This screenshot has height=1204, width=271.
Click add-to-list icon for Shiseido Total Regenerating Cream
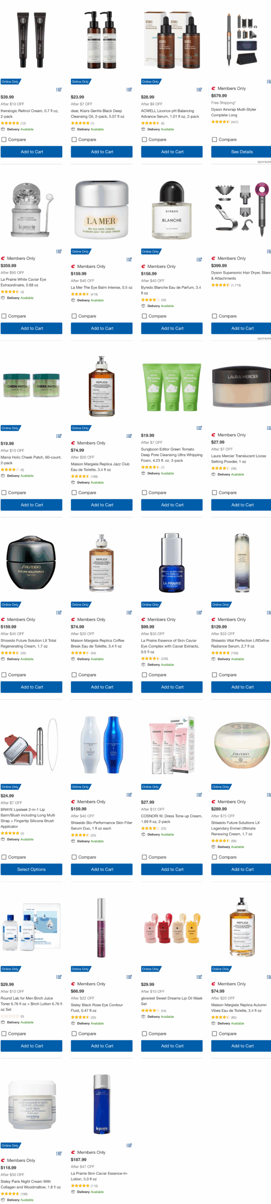[59, 612]
